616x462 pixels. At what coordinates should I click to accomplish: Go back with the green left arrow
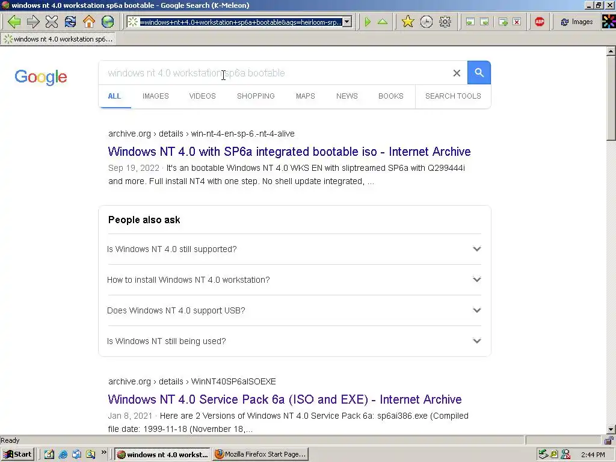(14, 22)
